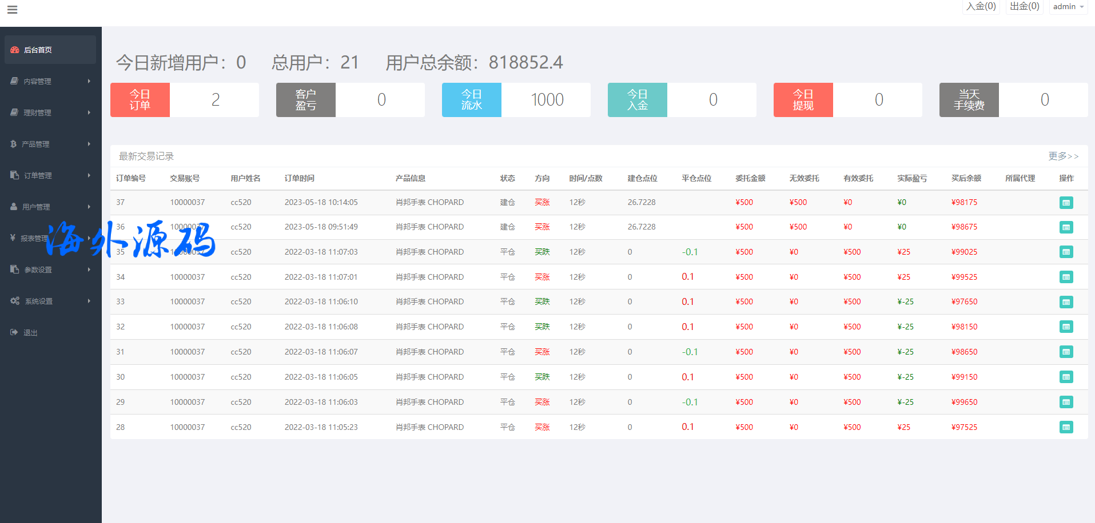Open the admin account dropdown
The image size is (1095, 523).
[1068, 7]
